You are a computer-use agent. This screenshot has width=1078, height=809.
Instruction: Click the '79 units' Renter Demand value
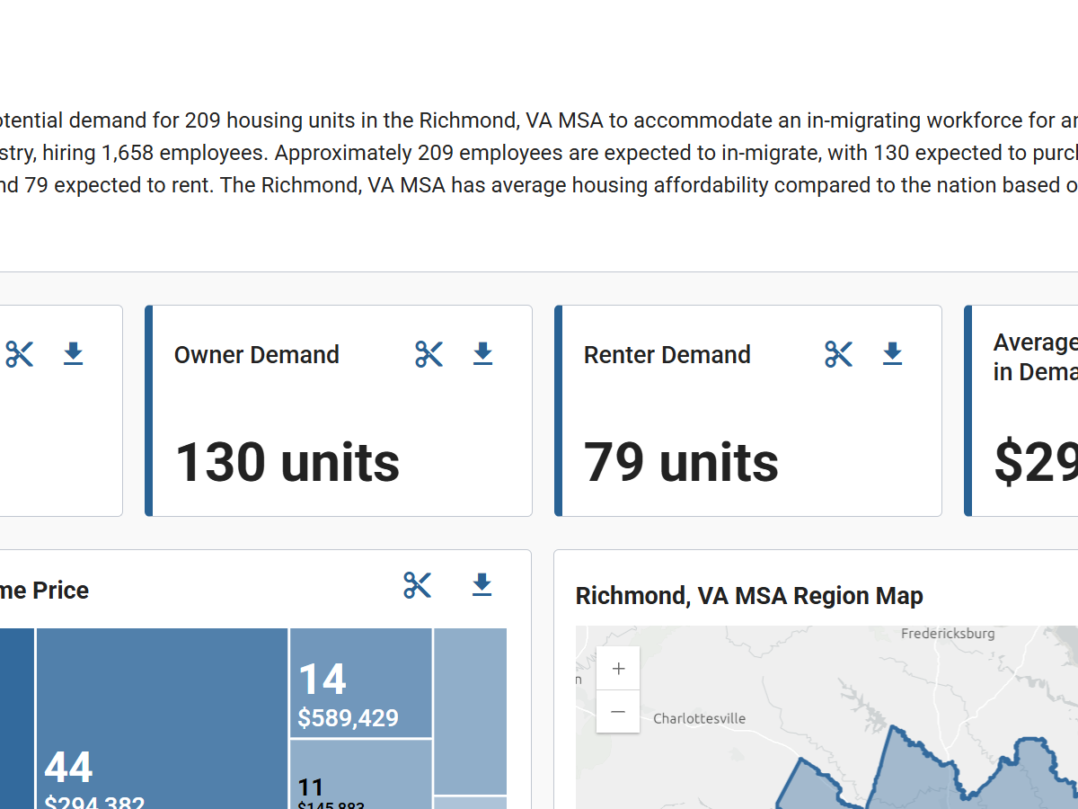(x=681, y=462)
